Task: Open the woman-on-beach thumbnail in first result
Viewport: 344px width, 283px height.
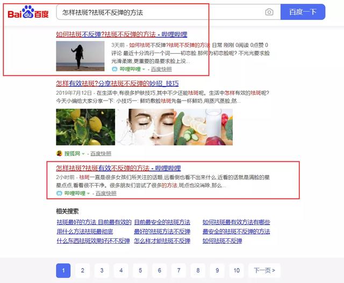Action: point(80,55)
